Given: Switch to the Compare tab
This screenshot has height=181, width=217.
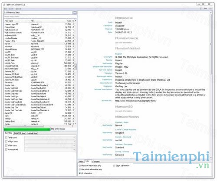Looking at the screenshot, I should click(96, 161).
